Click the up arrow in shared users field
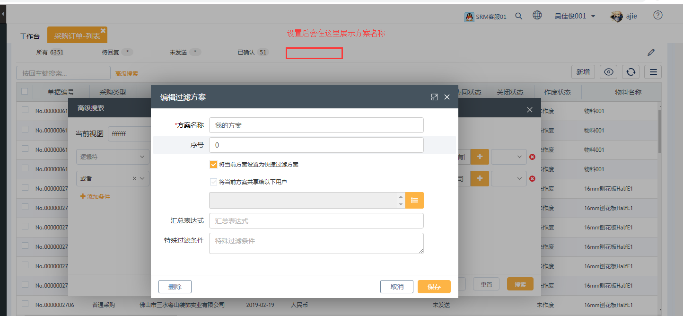Screen dimensions: 683x316 click(x=401, y=197)
